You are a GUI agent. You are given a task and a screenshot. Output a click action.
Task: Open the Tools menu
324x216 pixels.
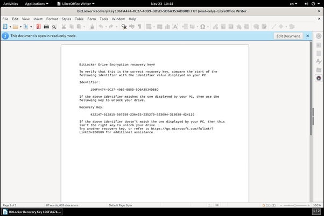[x=104, y=19]
